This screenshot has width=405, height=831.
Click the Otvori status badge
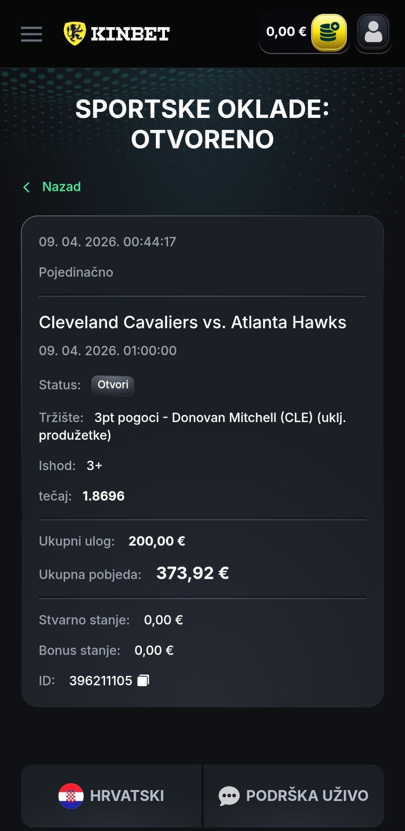(x=113, y=385)
